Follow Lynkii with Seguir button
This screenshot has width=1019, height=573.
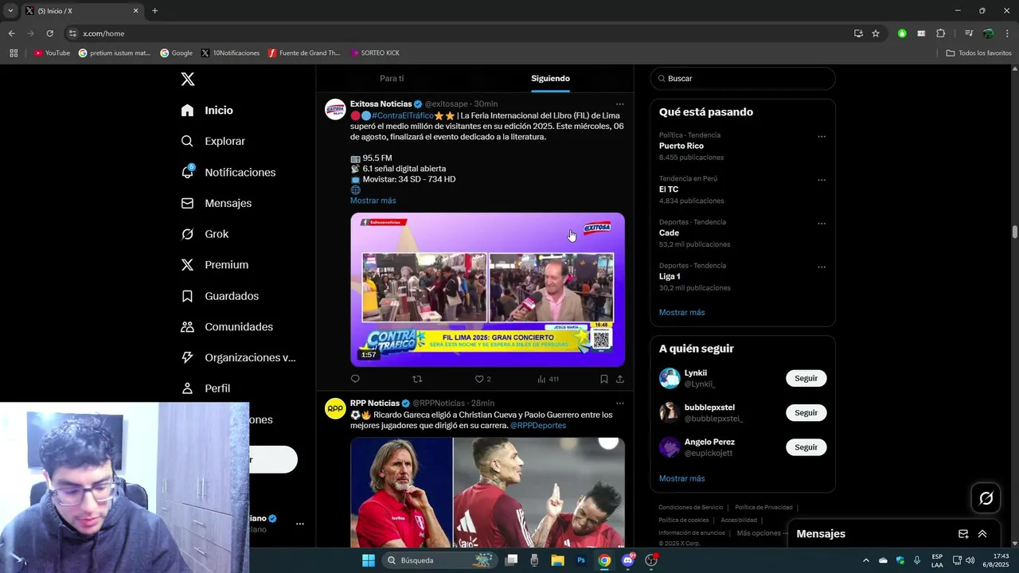click(x=806, y=378)
